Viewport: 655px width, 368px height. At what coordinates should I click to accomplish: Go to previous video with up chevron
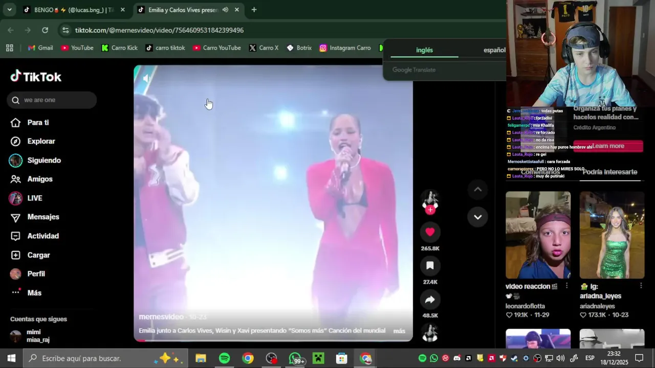[x=477, y=189]
